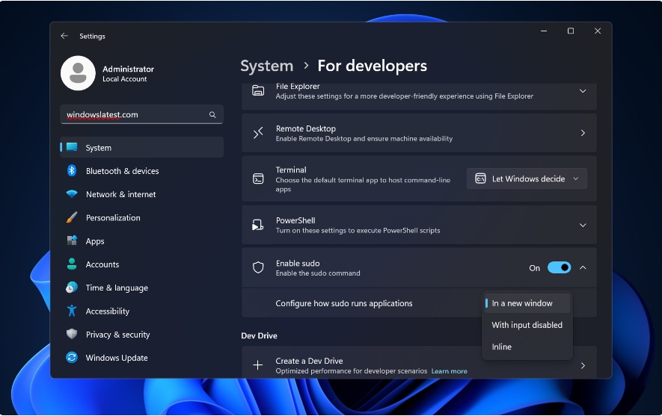Click the Terminal console icon
The image size is (662, 416).
tap(258, 179)
